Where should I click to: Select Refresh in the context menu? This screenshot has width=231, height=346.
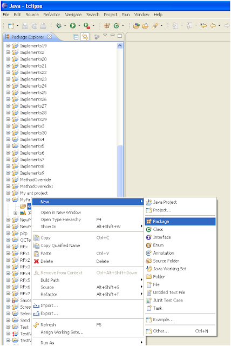tap(88, 325)
